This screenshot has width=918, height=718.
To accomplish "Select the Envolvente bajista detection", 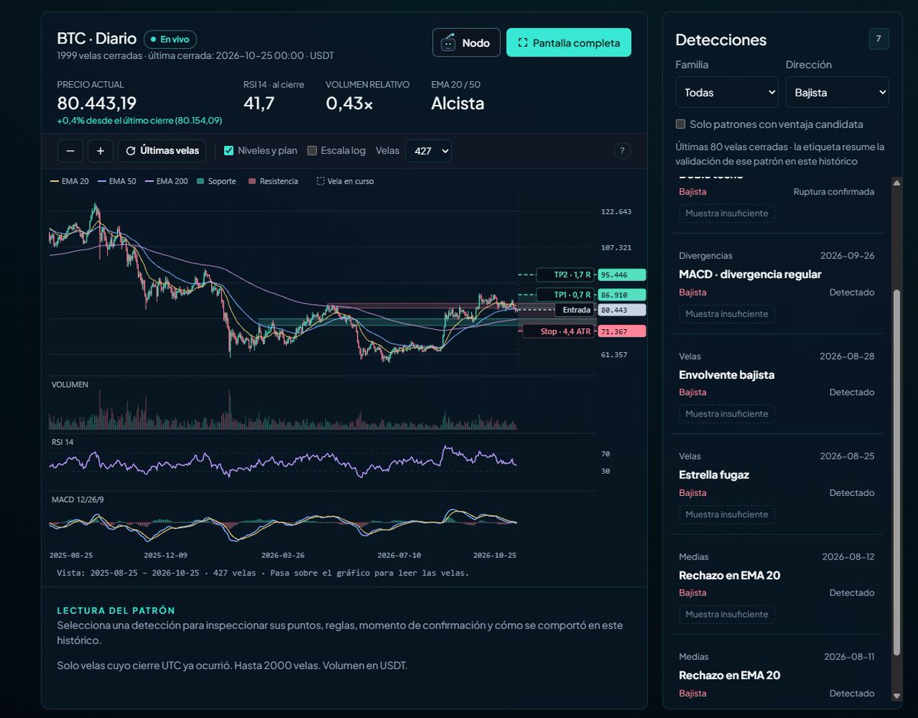I will pyautogui.click(x=776, y=383).
